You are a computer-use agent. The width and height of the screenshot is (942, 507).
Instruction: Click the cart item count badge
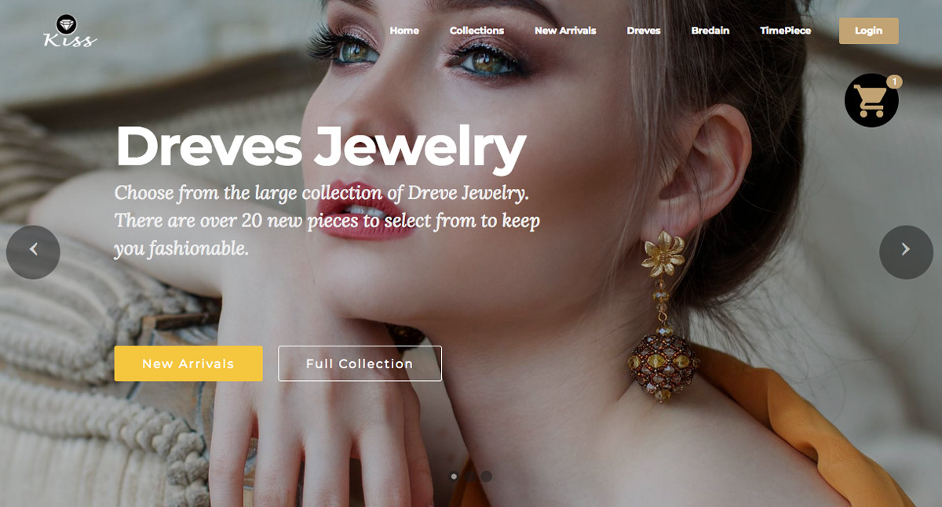[x=894, y=81]
